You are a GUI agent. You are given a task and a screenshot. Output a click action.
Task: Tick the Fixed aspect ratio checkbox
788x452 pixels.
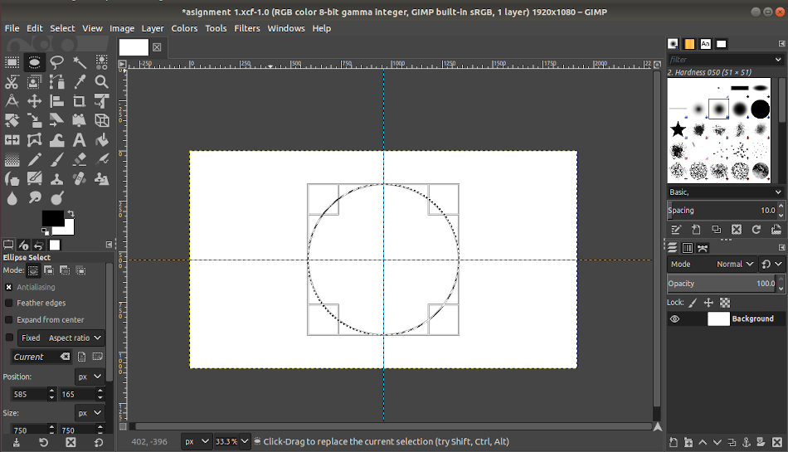[8, 338]
